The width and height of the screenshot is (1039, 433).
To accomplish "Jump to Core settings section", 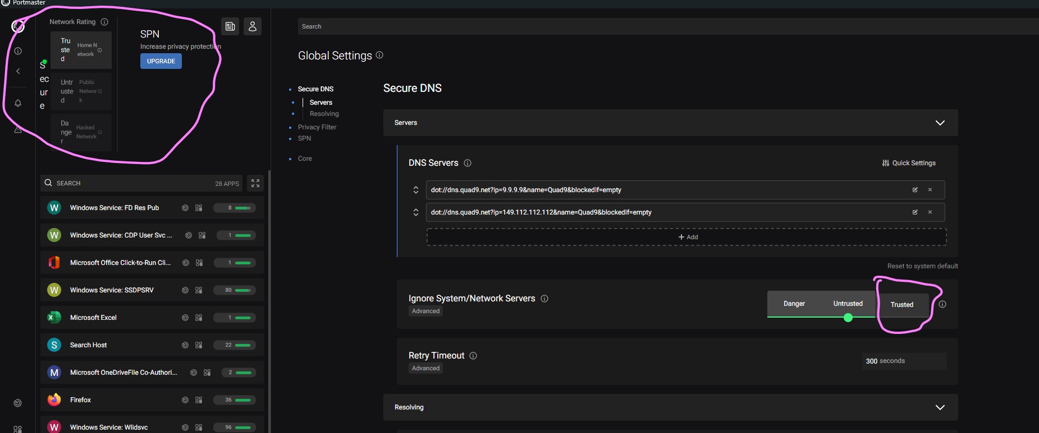I will pyautogui.click(x=305, y=159).
